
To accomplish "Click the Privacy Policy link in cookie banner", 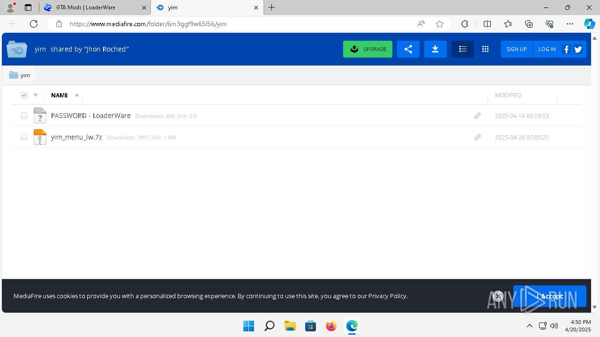I will click(387, 296).
